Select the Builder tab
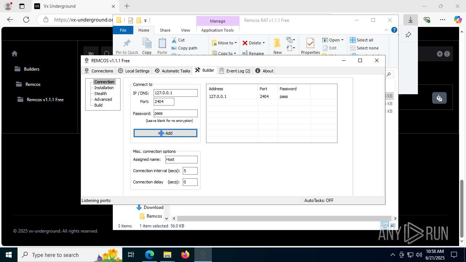The width and height of the screenshot is (466, 262). [205, 70]
